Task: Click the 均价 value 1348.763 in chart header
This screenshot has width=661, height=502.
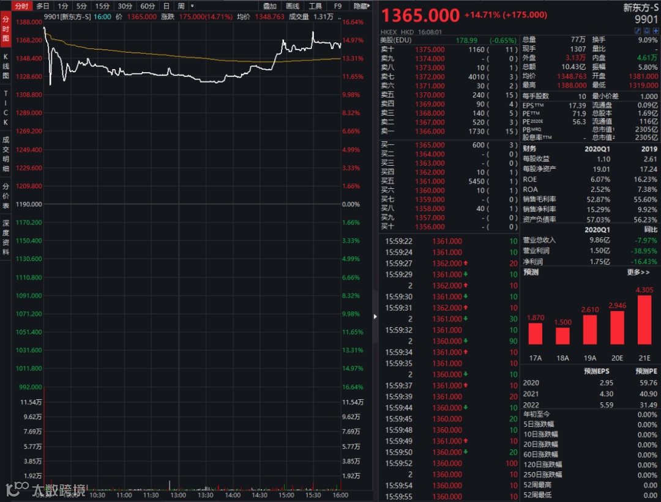Action: click(x=270, y=17)
